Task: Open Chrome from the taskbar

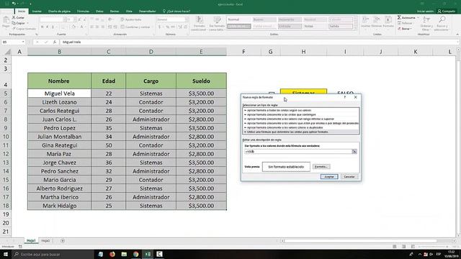Action: coord(135,254)
